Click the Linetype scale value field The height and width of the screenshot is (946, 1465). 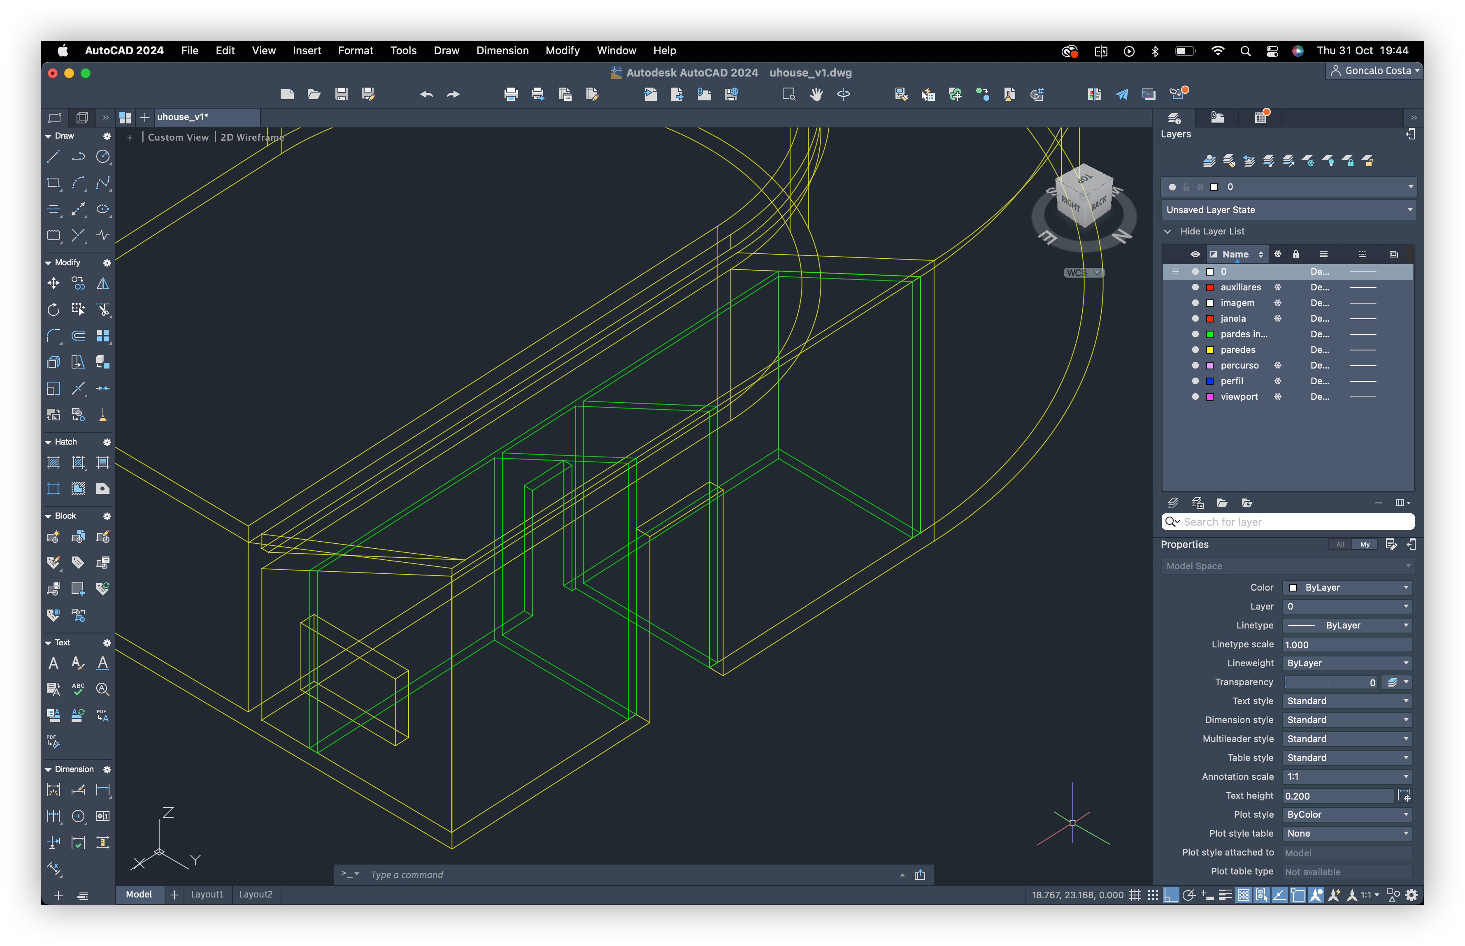tap(1347, 645)
